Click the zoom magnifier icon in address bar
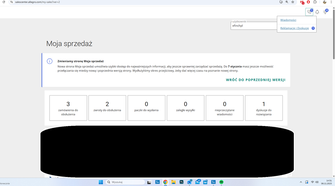Viewport: 335px width, 186px height. 287,2
